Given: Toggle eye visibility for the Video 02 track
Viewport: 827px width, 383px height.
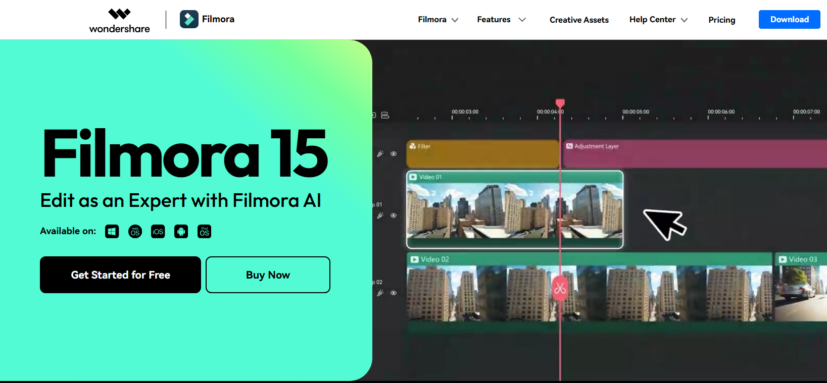Looking at the screenshot, I should click(x=394, y=293).
